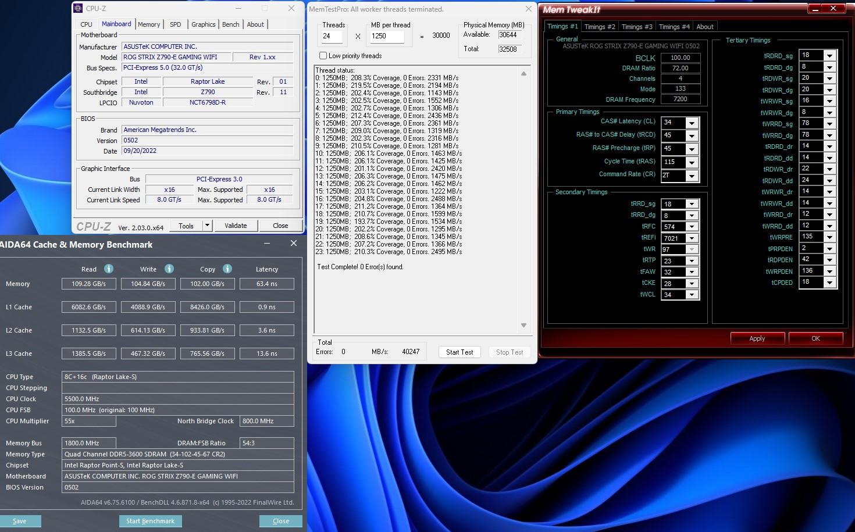Open the Graphics tab in CPU-Z
The width and height of the screenshot is (855, 532).
tap(204, 24)
